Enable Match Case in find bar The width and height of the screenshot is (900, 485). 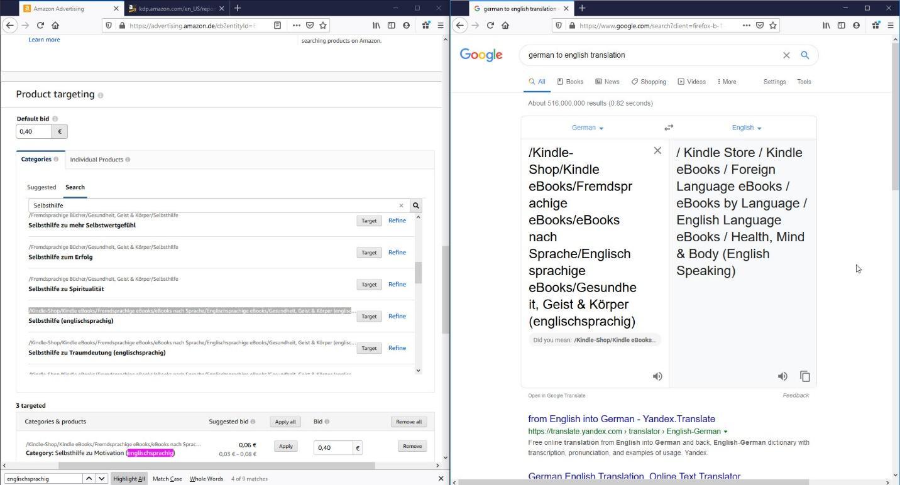pos(167,479)
